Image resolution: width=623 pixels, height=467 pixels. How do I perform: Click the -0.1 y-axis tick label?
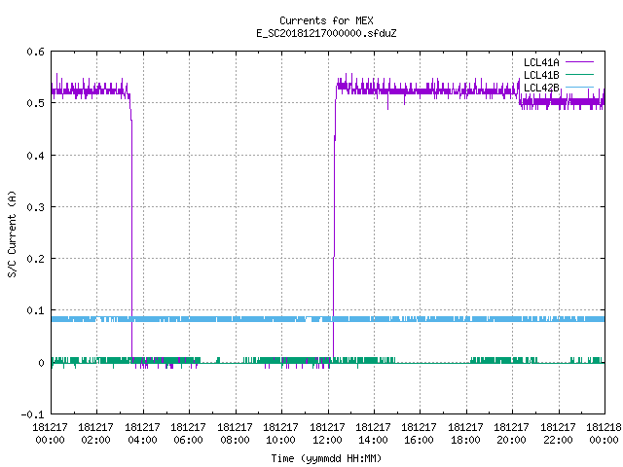pos(32,414)
